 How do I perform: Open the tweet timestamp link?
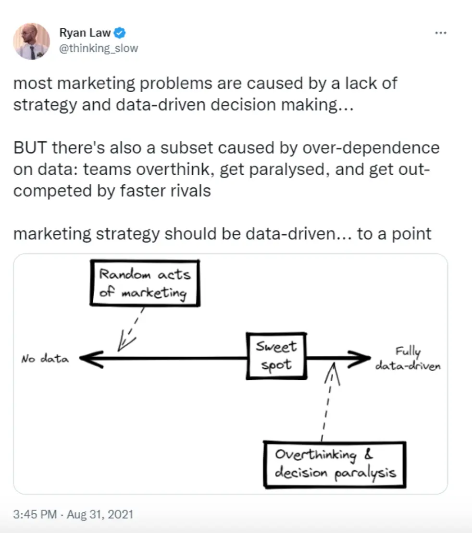tap(73, 514)
